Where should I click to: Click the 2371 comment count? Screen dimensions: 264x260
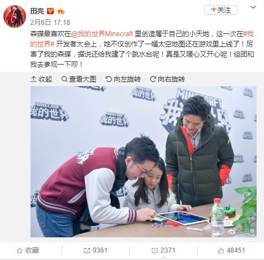[168, 250]
